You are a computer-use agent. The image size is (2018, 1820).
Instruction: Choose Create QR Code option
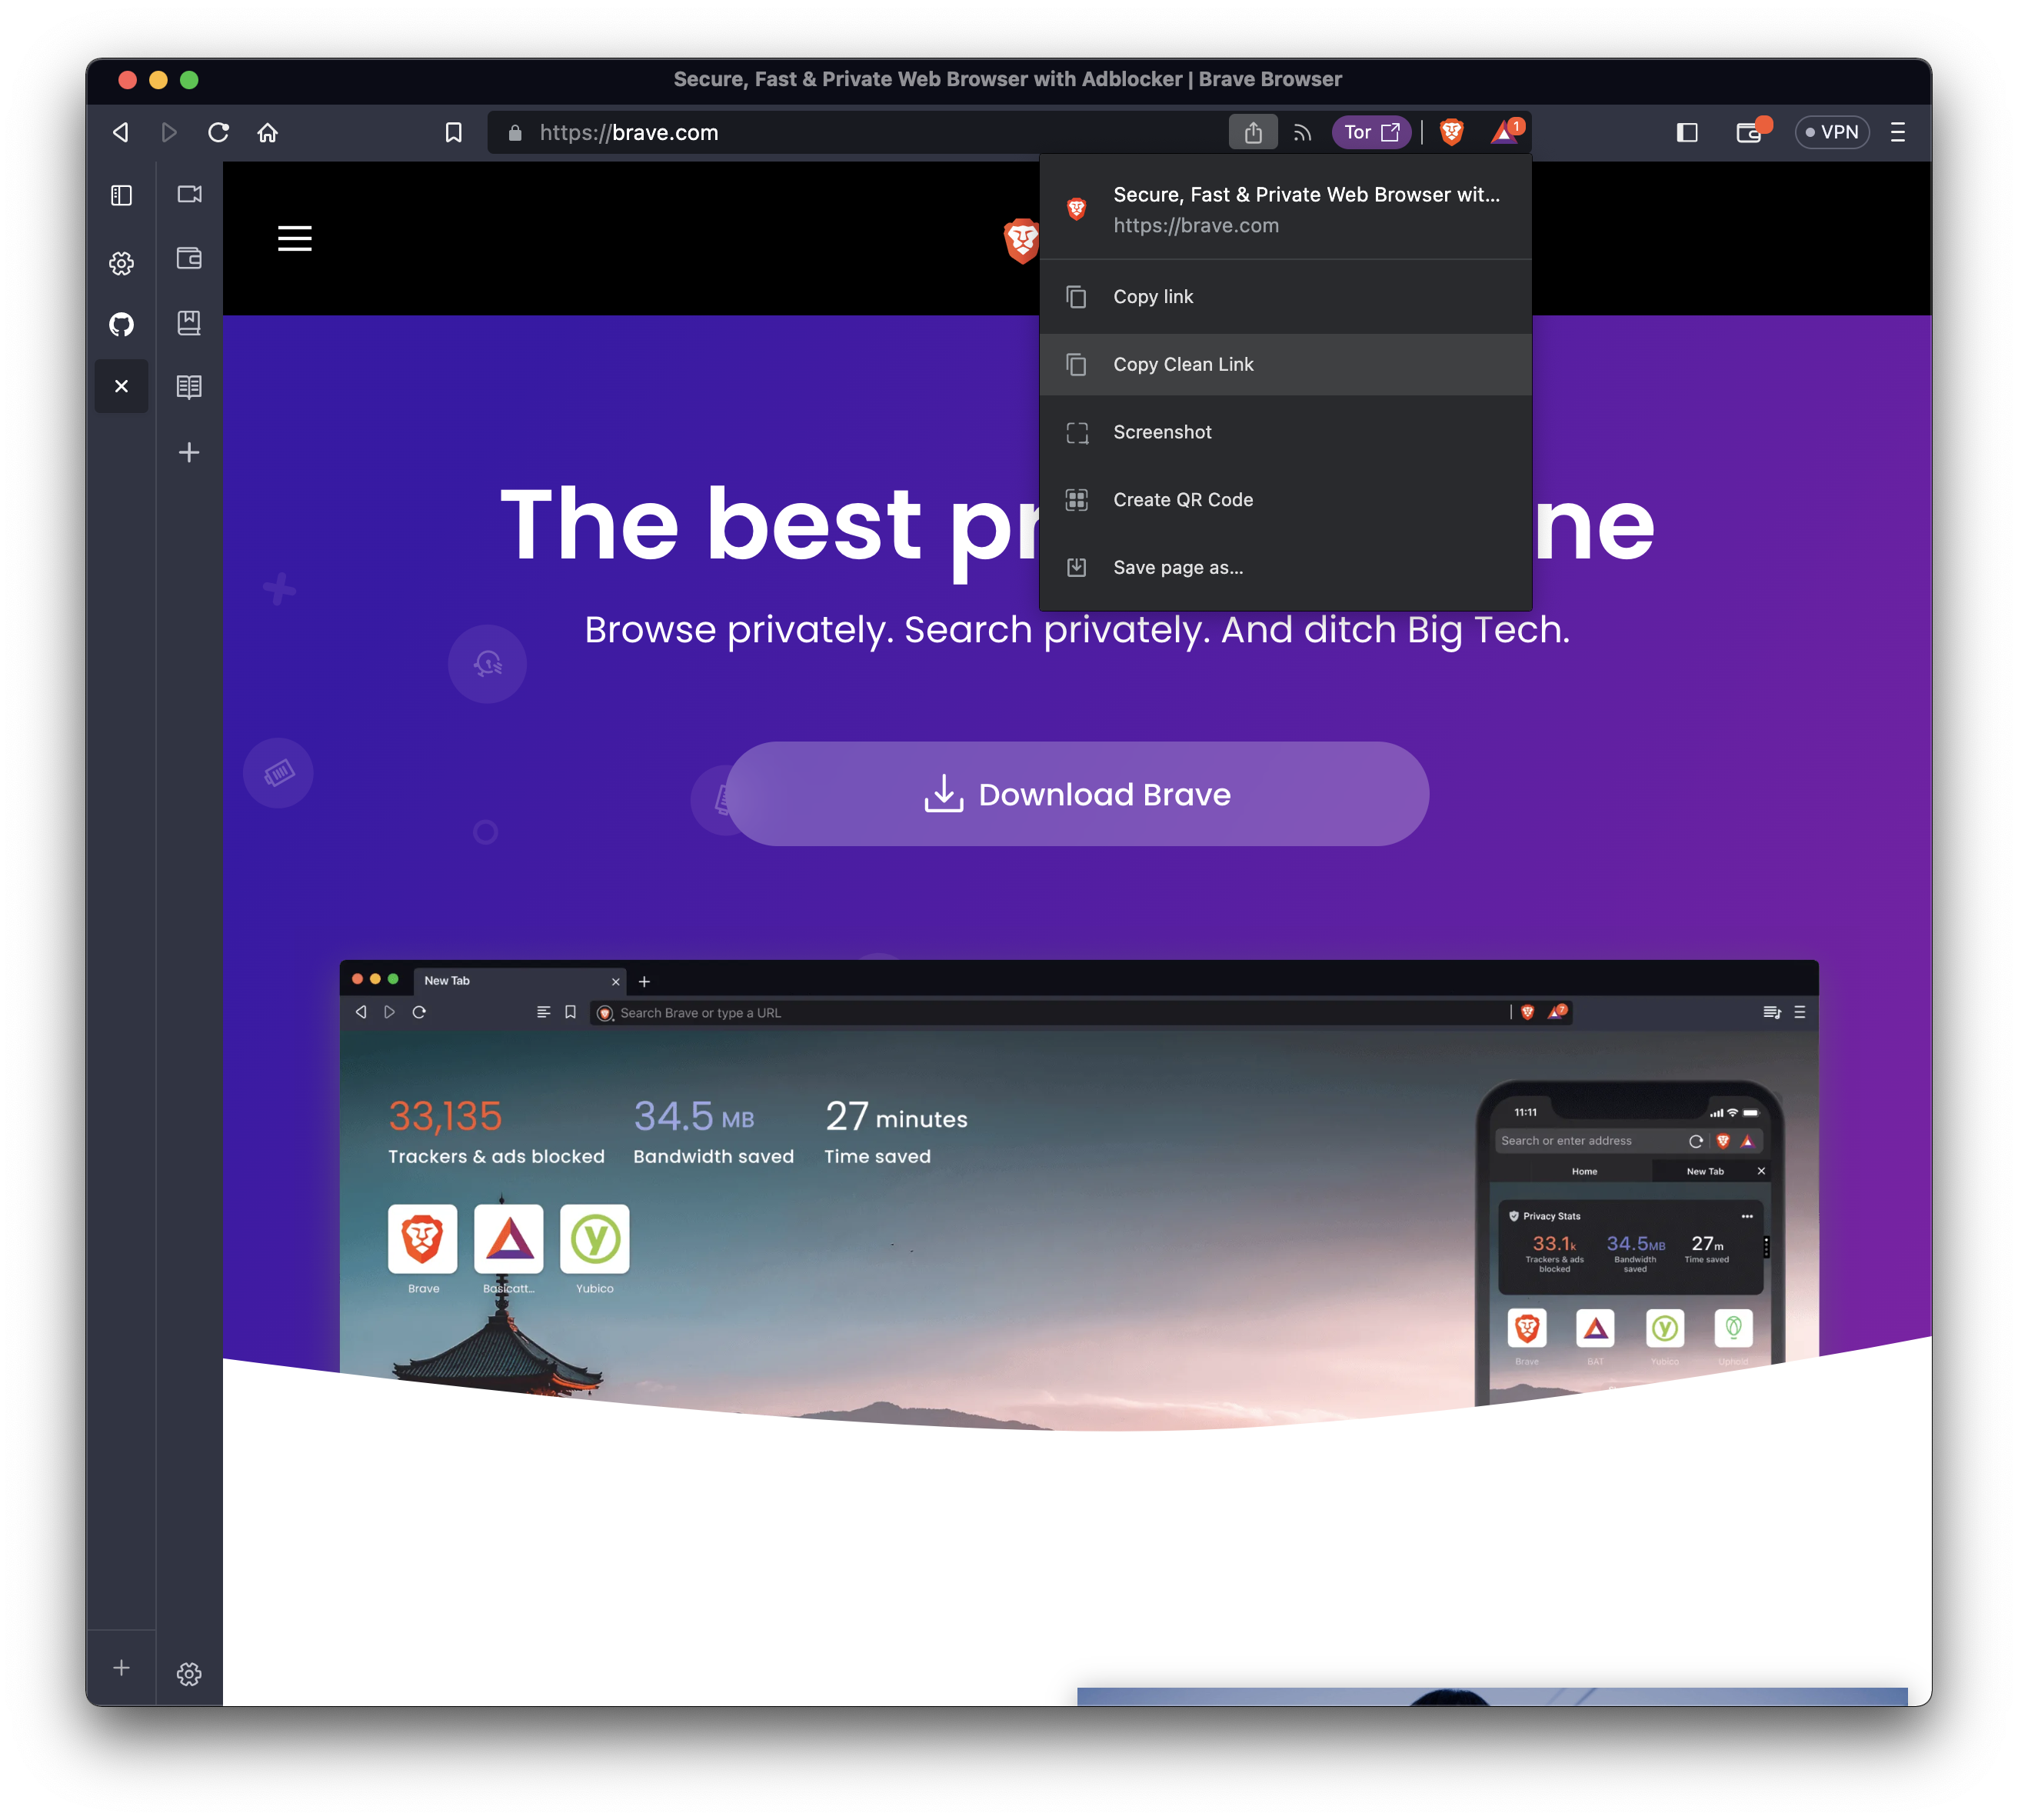coord(1285,500)
